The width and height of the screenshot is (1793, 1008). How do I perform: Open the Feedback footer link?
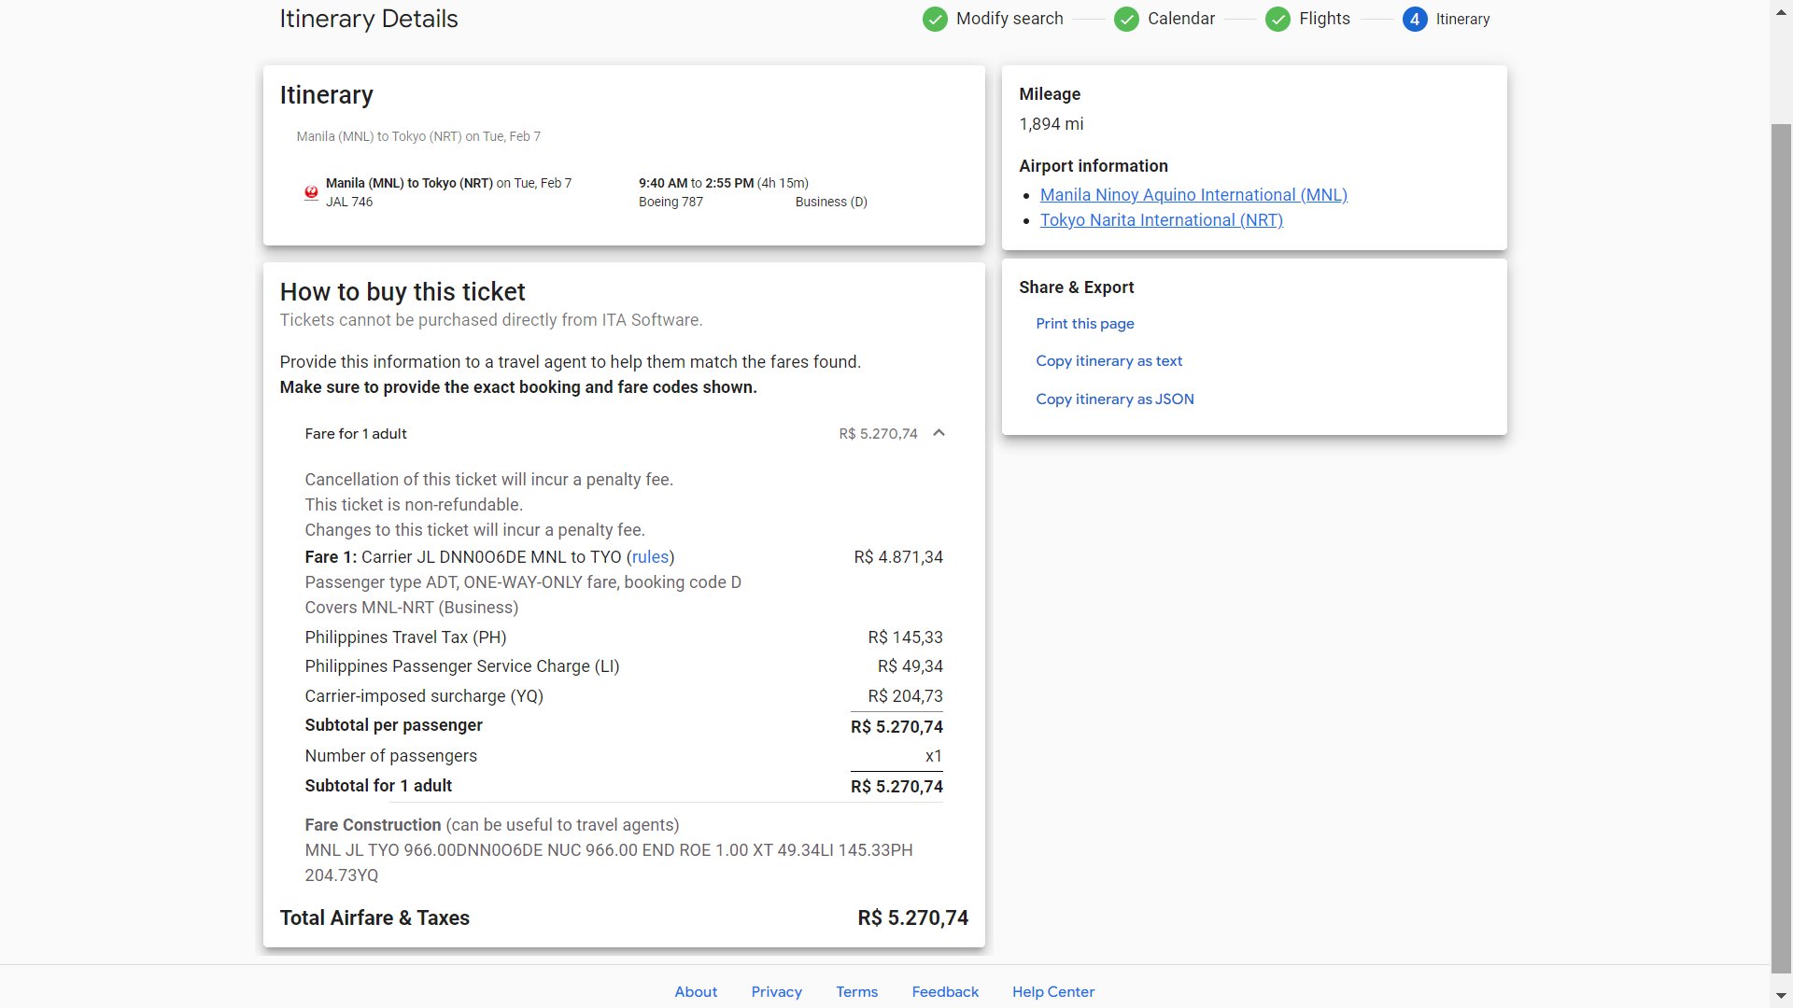pos(945,992)
